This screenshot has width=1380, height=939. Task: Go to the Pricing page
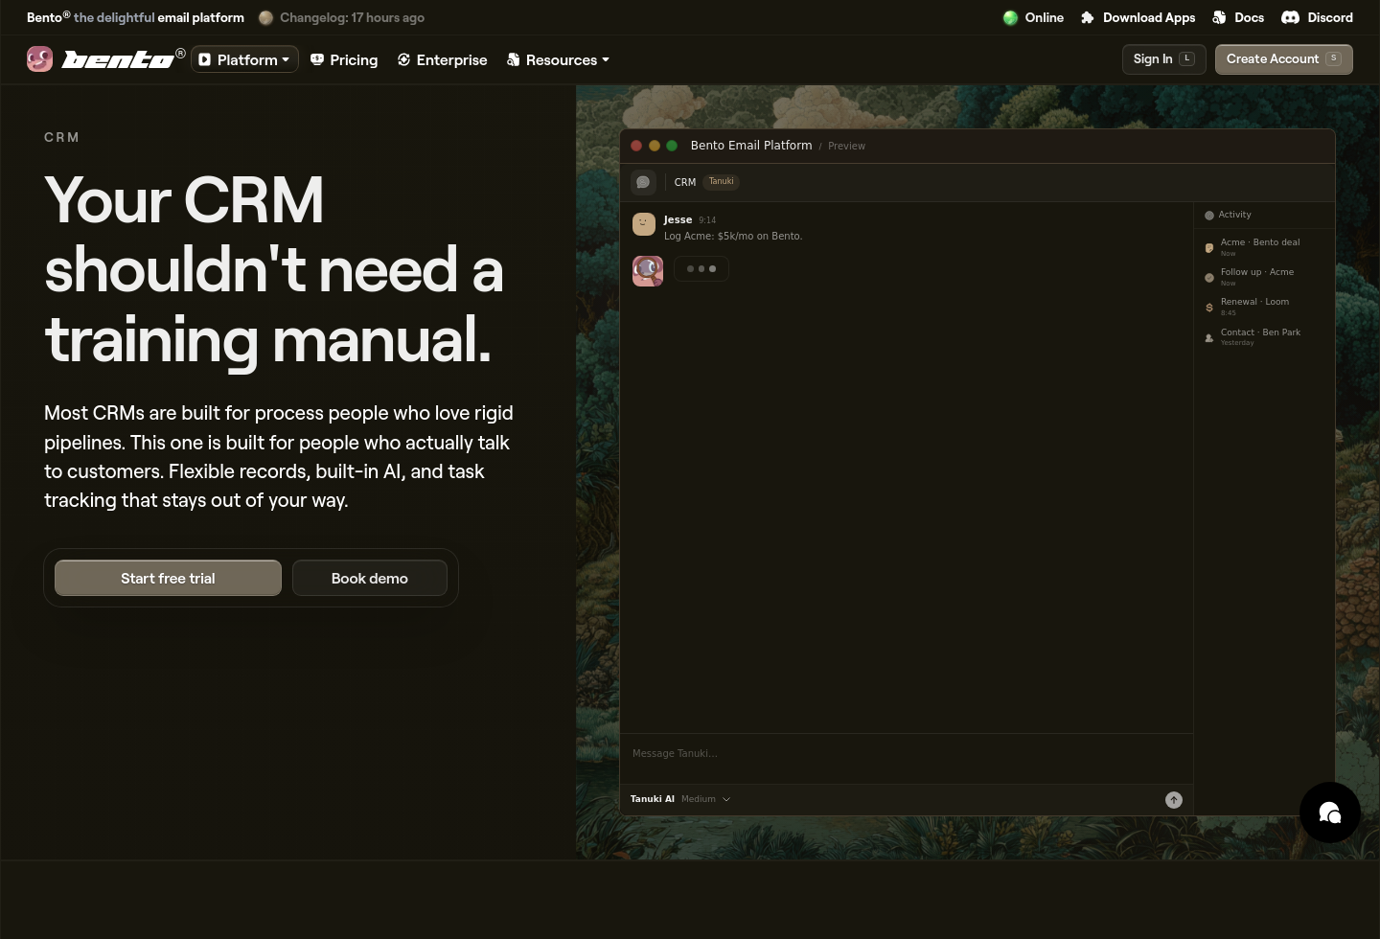(344, 59)
